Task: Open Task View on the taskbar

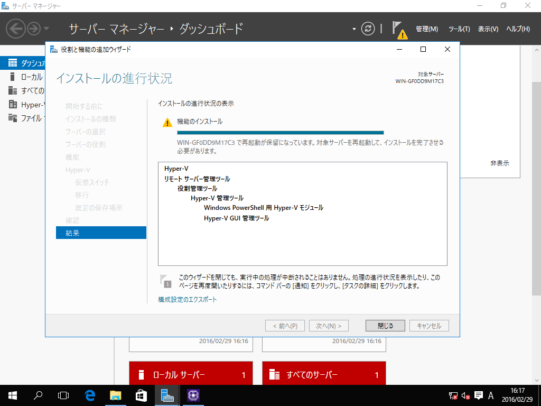Action: point(63,395)
